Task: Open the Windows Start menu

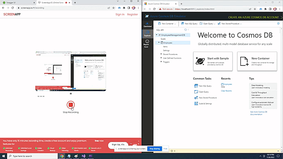Action: pos(3,156)
